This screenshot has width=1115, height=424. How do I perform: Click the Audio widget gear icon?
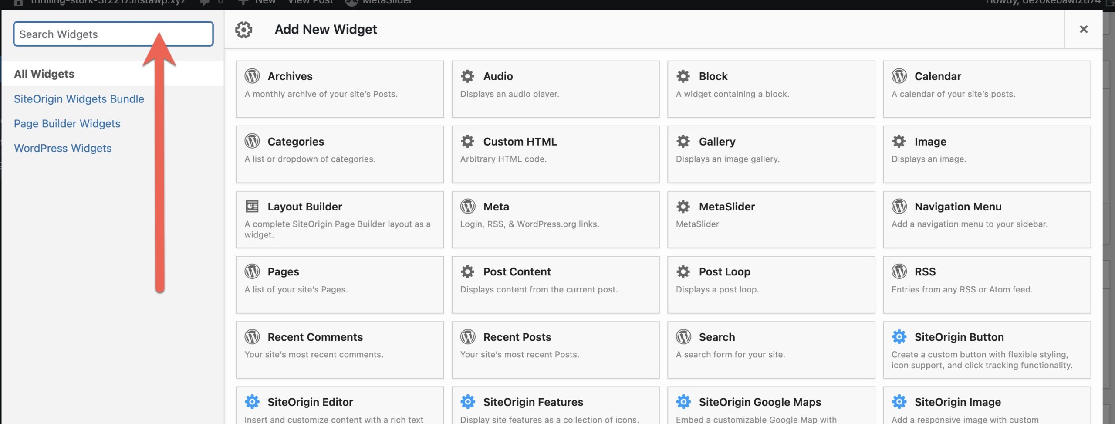pos(467,76)
